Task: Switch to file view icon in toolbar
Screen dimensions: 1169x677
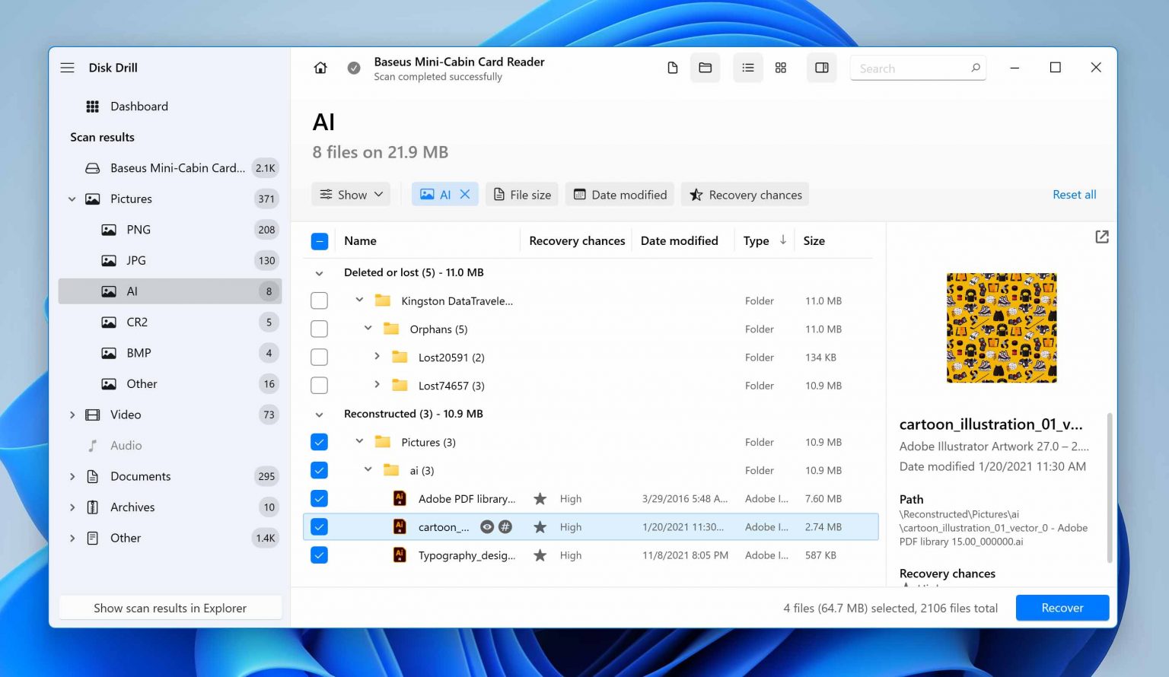Action: point(672,68)
